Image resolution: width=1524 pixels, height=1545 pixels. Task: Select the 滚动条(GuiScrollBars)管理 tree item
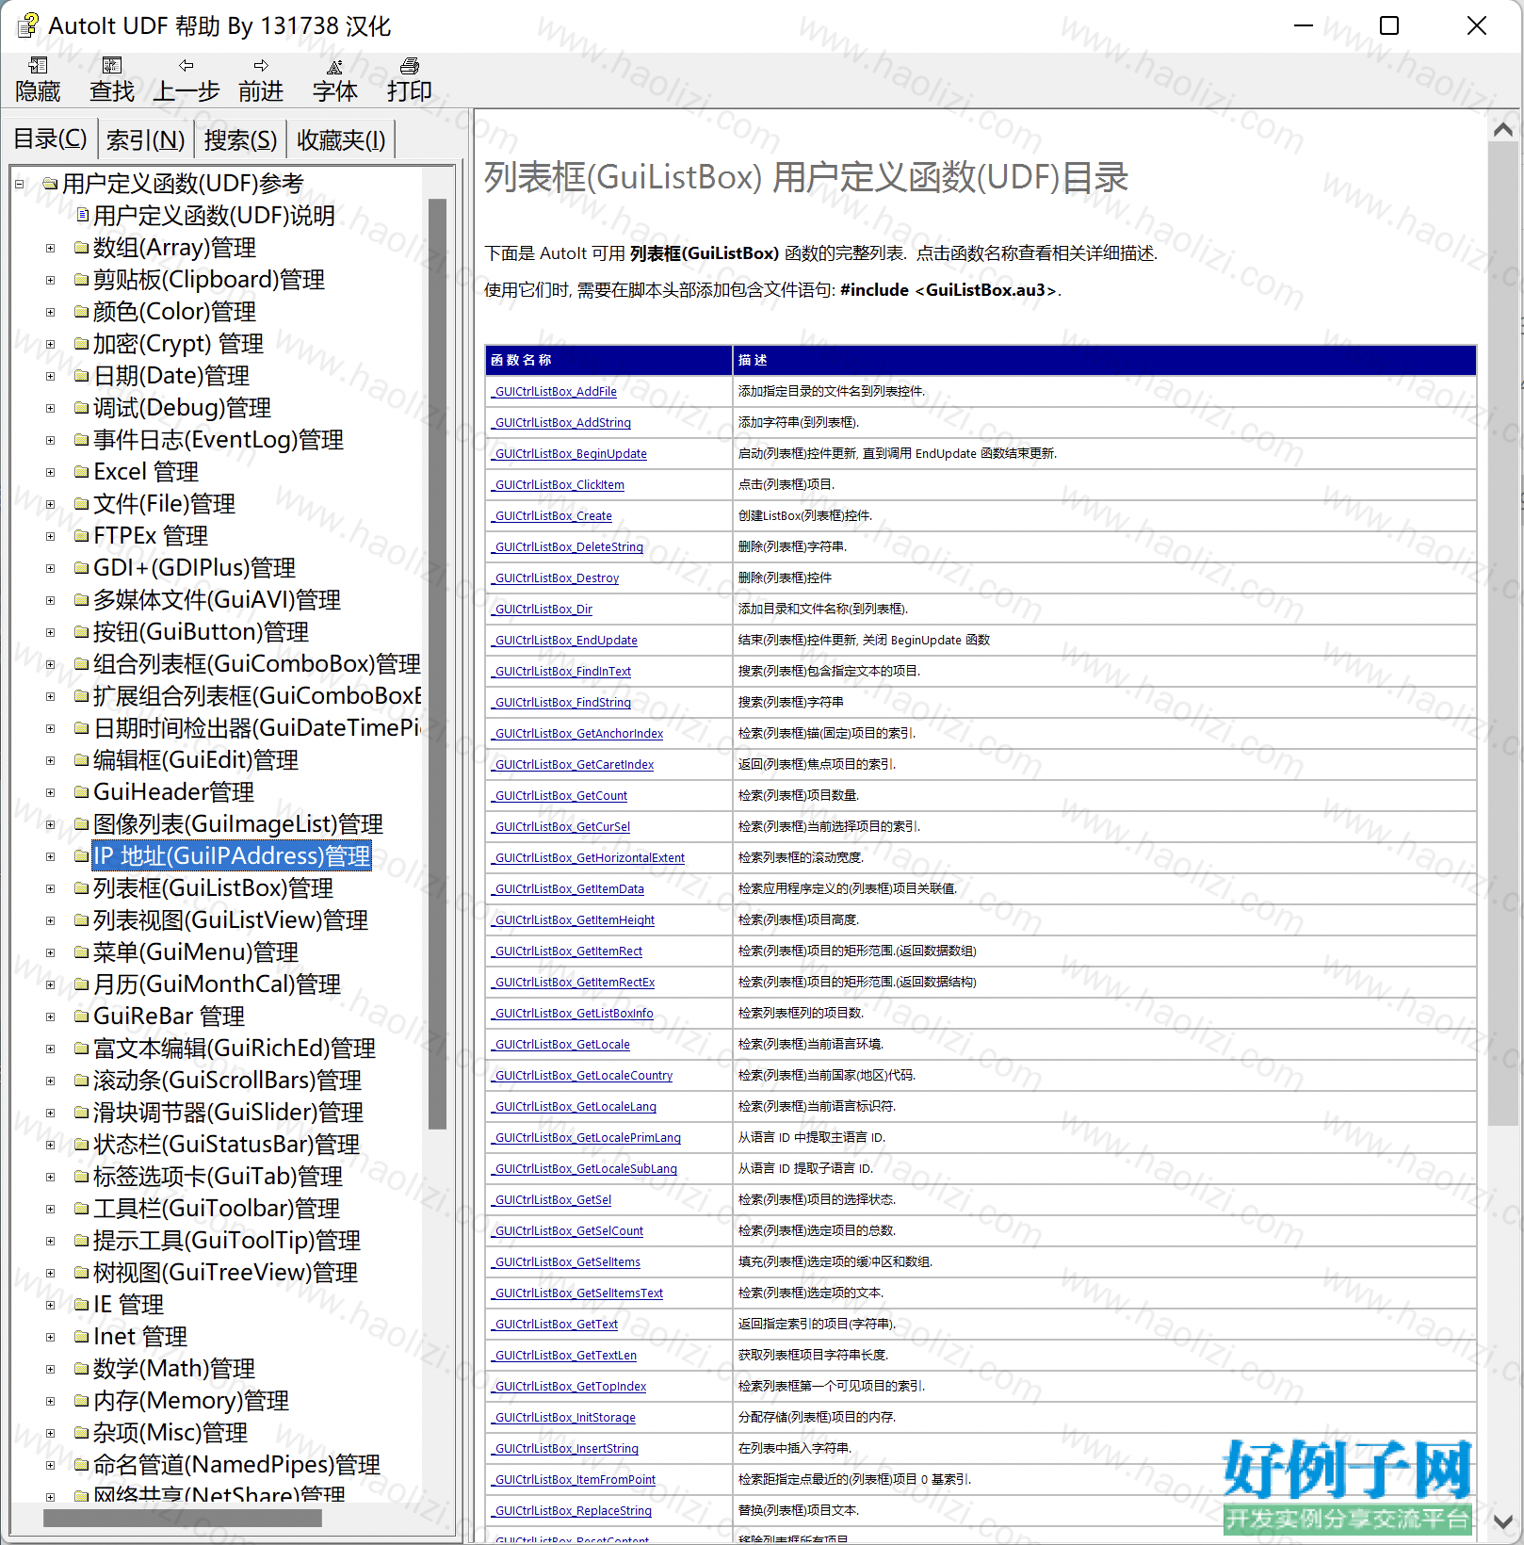tap(227, 1081)
